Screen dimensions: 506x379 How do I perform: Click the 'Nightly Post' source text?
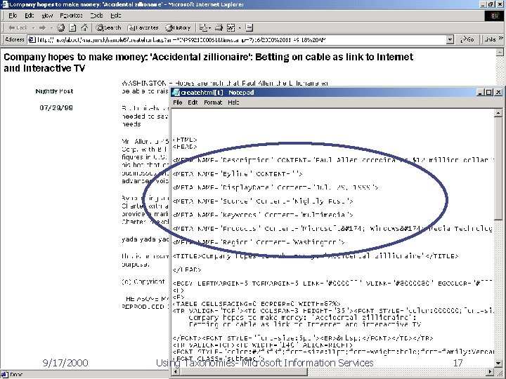point(54,91)
